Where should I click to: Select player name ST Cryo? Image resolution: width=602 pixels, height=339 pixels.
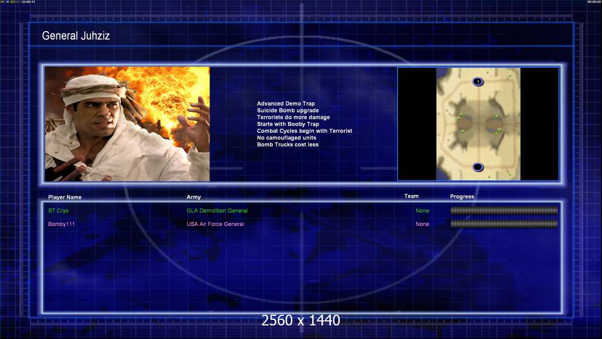(59, 211)
